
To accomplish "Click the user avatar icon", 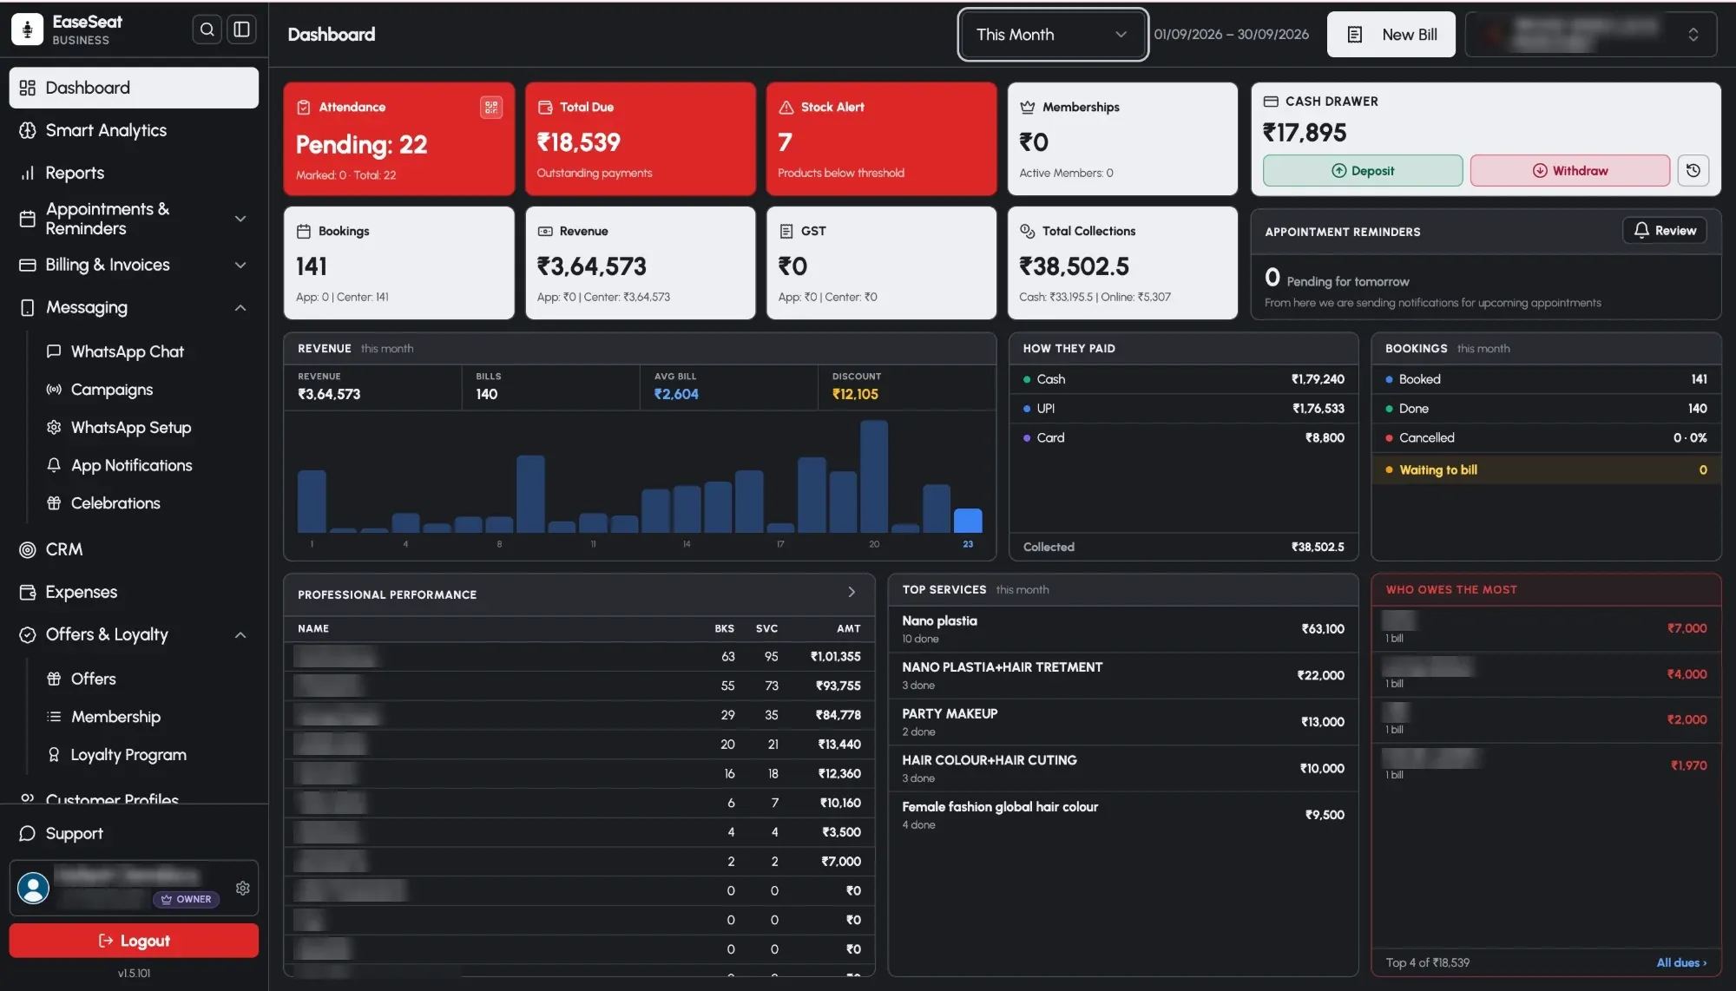I will (34, 888).
